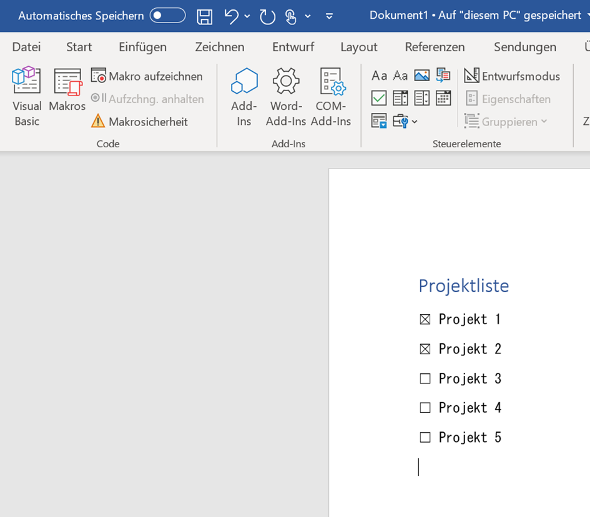Viewport: 590px width, 517px height.
Task: Uncheck the Projekt 2 checkbox
Action: pyautogui.click(x=425, y=349)
